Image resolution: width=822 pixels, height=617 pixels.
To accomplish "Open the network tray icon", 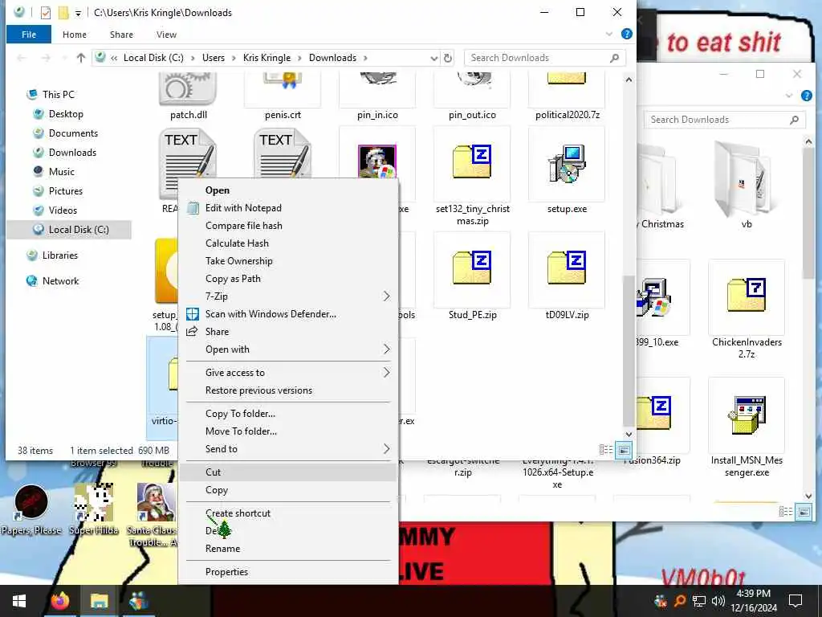I will click(699, 601).
